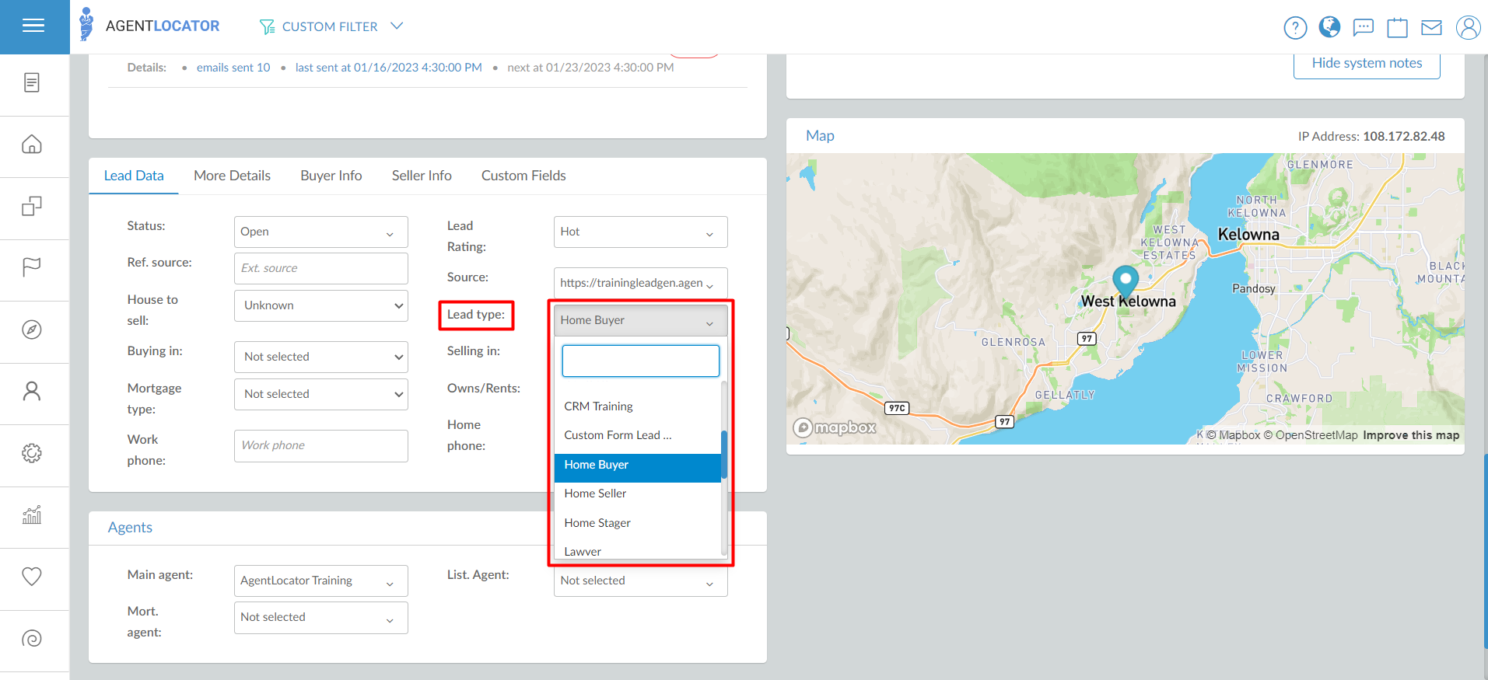Open the Source dropdown
1488x680 pixels.
640,283
